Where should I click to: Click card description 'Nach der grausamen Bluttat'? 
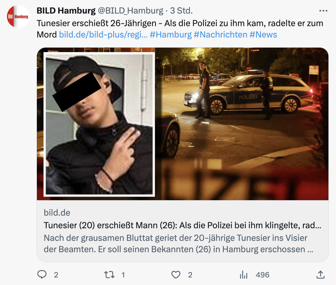(178, 244)
